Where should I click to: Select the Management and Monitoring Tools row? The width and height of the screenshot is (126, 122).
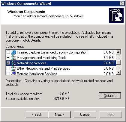point(61,58)
